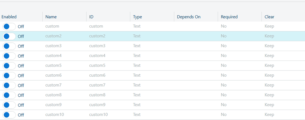This screenshot has width=305, height=120.
Task: Enable the custom2 field toggle
Action: point(9,36)
